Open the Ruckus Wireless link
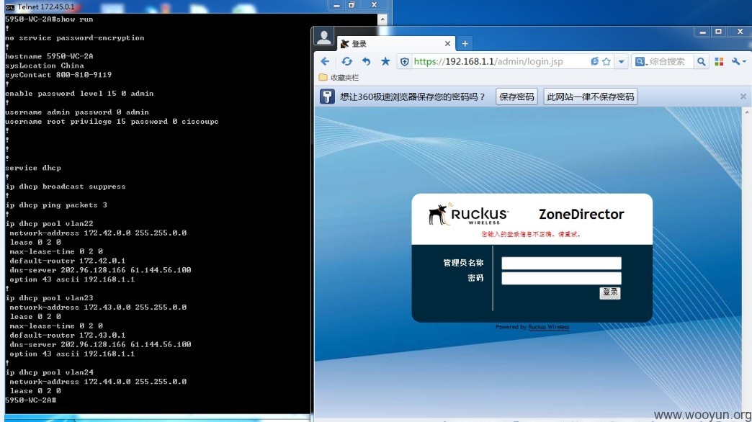This screenshot has height=422, width=752. pyautogui.click(x=548, y=327)
